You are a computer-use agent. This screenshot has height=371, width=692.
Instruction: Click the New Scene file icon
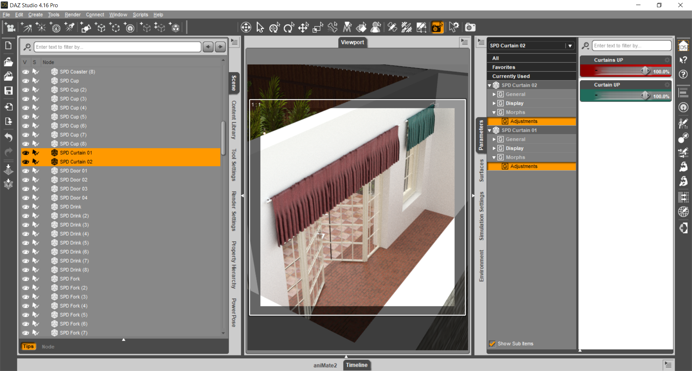[8, 46]
